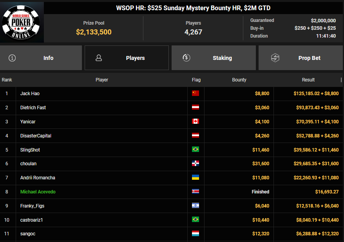The image size is (344, 242).
Task: Click the China flag beside Jack Hao
Action: [195, 94]
